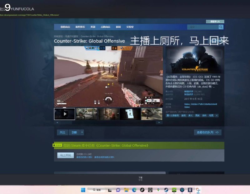
Task: Open the 查看全球游戏统计资料 global stats link
Action: coord(104,157)
